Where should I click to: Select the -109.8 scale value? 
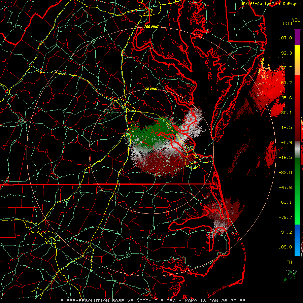(x=284, y=247)
